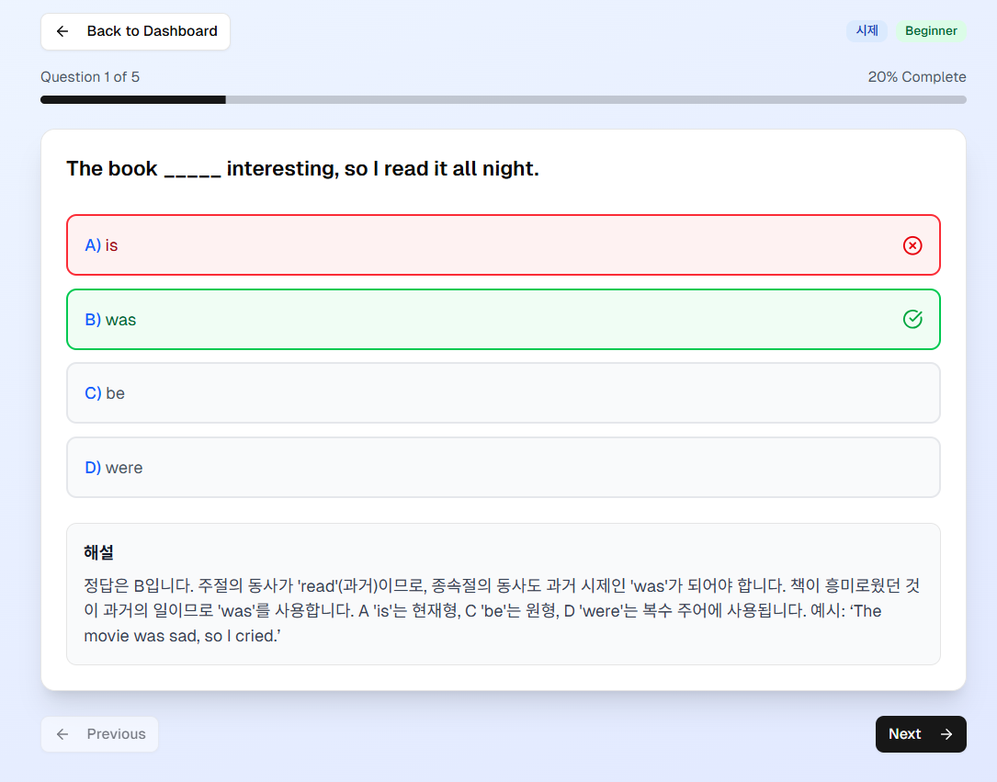997x782 pixels.
Task: Click the green checkmark icon on answer B
Action: coord(912,319)
